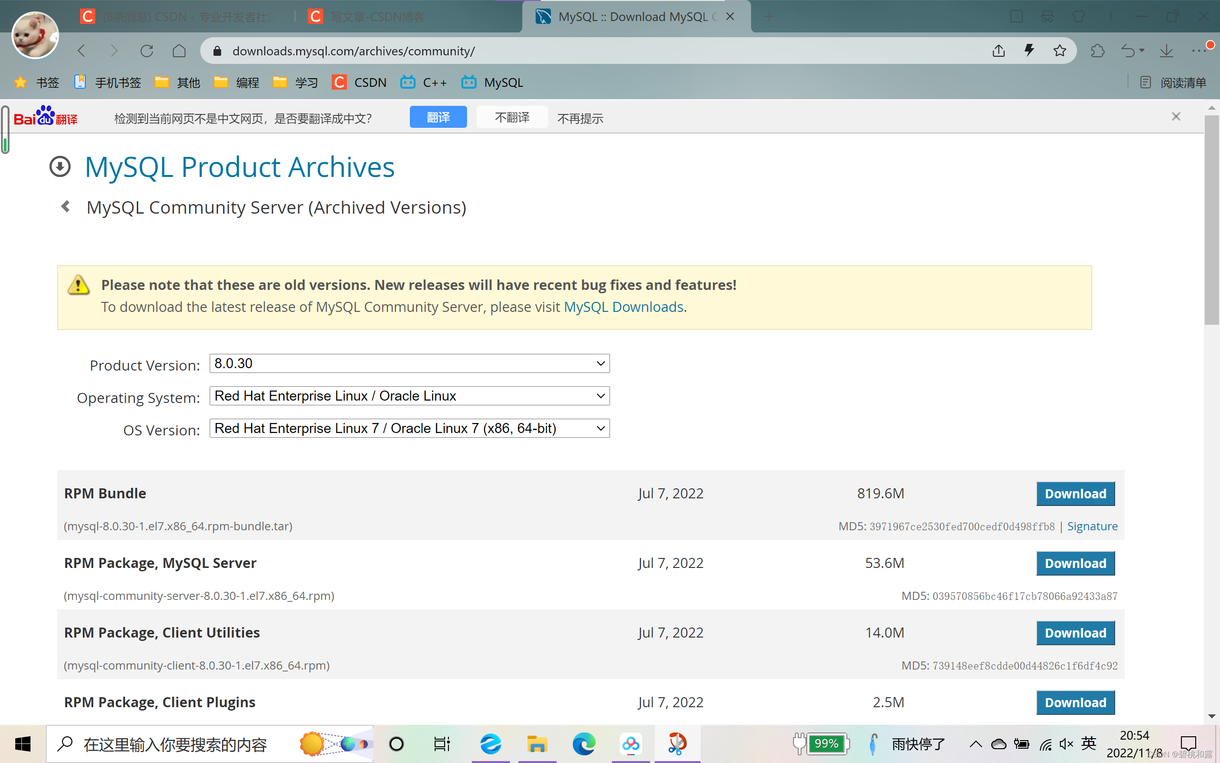1220x763 pixels.
Task: Close the Baidu translation bar
Action: [1176, 116]
